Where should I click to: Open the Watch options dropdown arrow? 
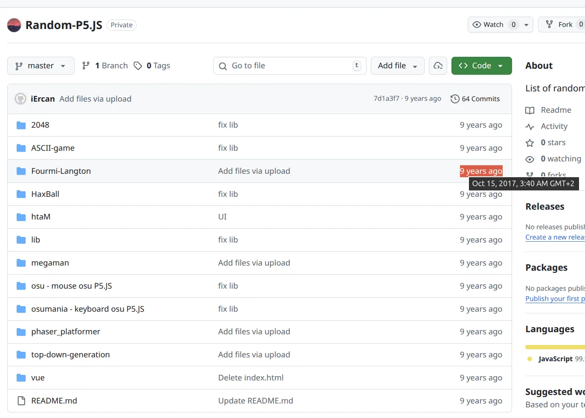(x=526, y=25)
